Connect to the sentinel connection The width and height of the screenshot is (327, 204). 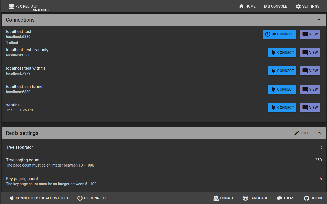(282, 108)
